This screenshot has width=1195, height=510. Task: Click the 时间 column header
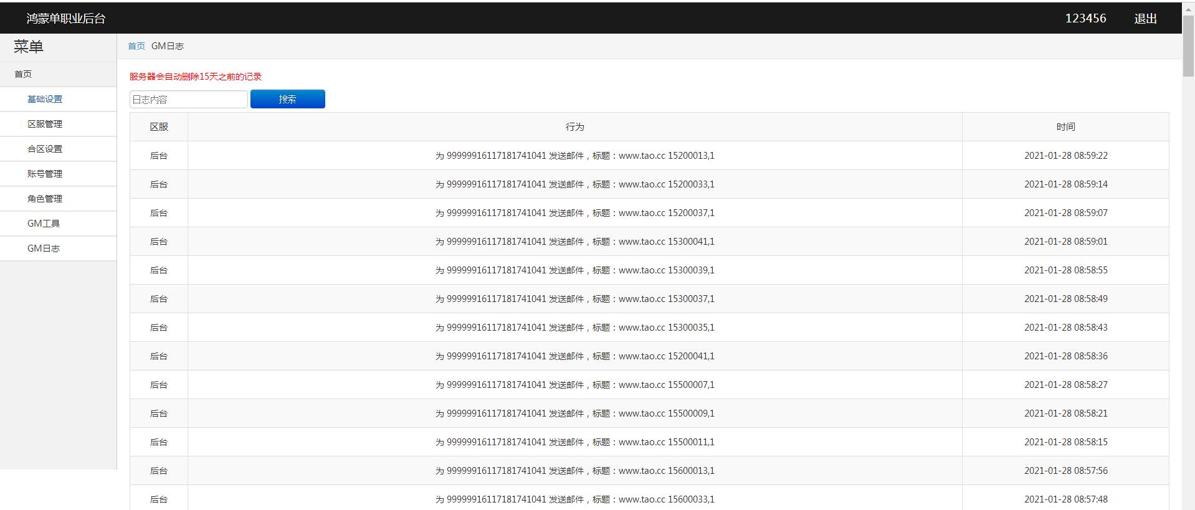[1065, 127]
